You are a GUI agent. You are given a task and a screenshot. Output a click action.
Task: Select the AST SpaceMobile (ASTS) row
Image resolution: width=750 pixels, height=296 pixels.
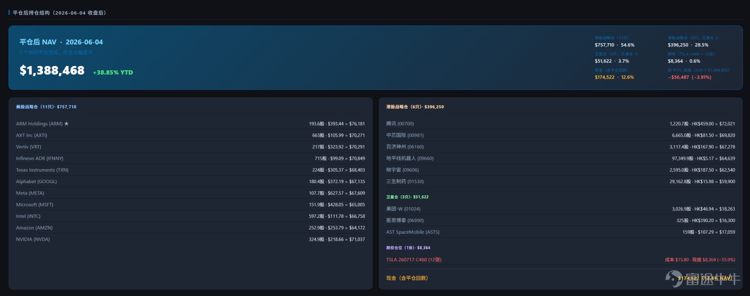click(x=561, y=232)
